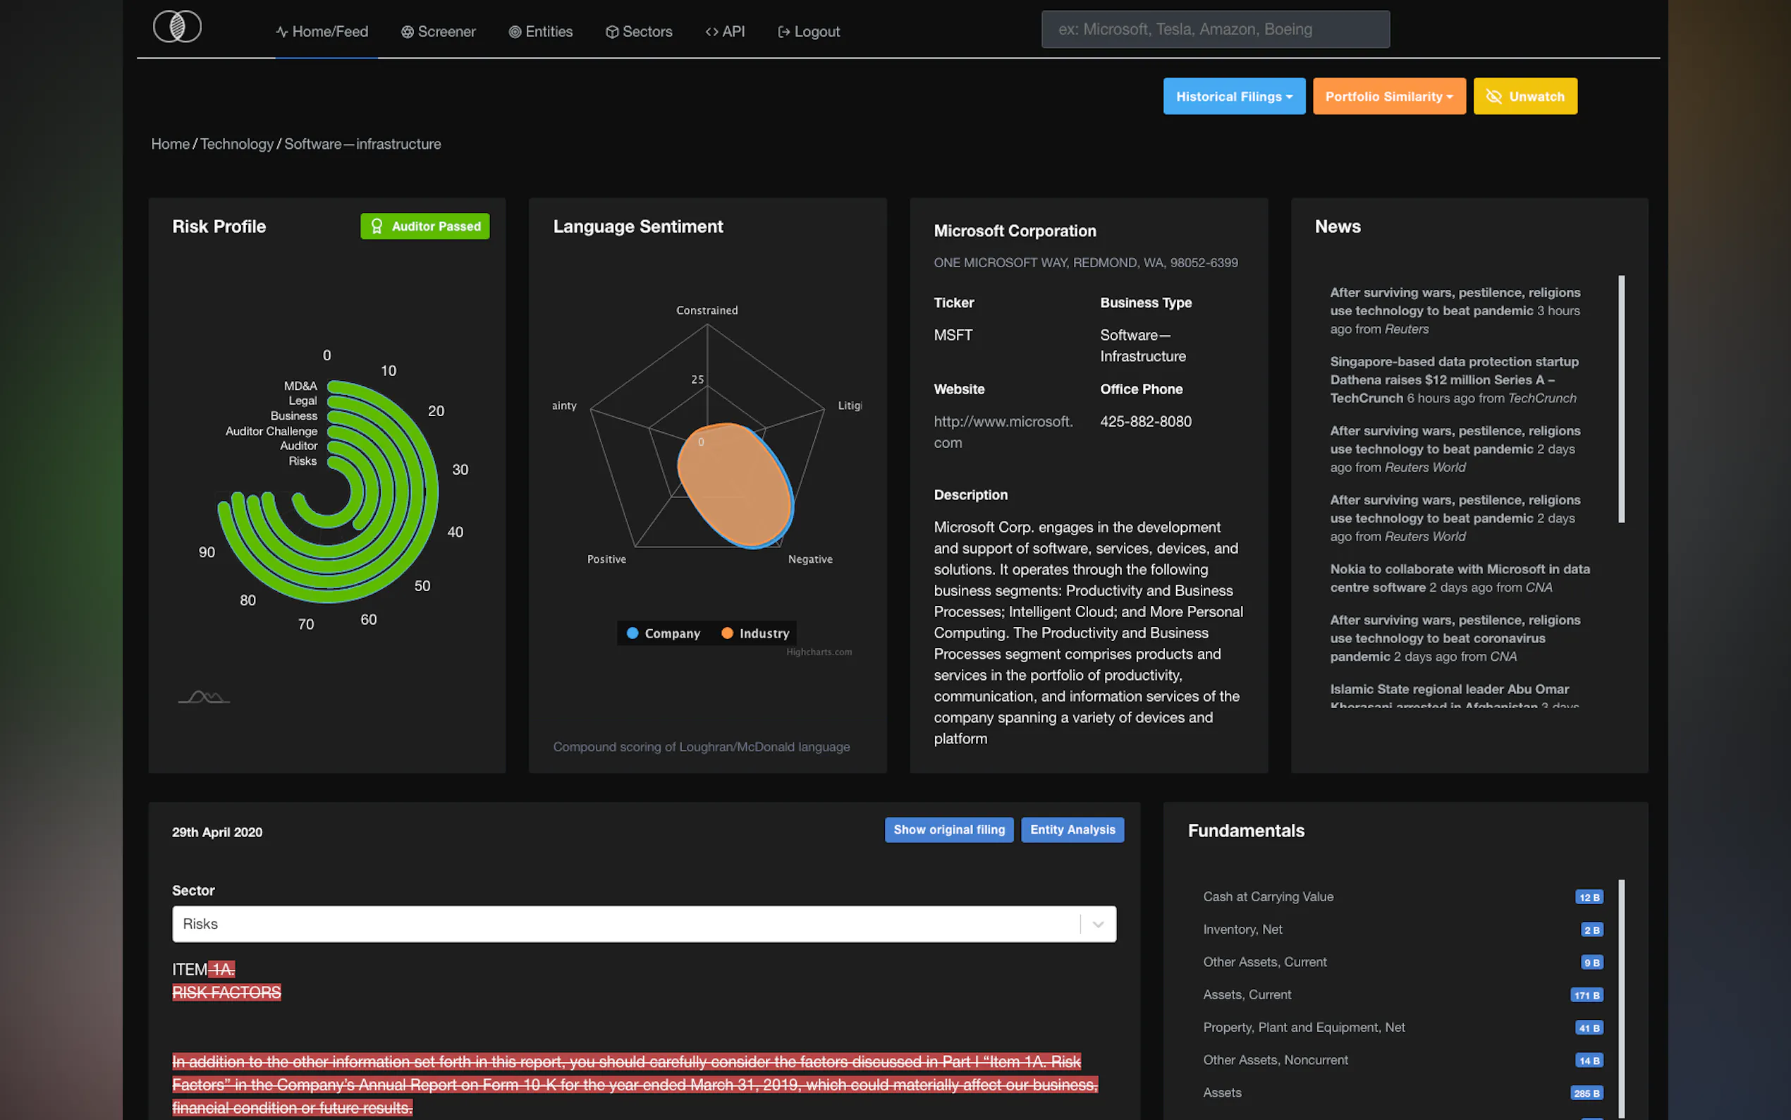The width and height of the screenshot is (1791, 1120).
Task: Click the Screener globe icon
Action: tap(408, 32)
